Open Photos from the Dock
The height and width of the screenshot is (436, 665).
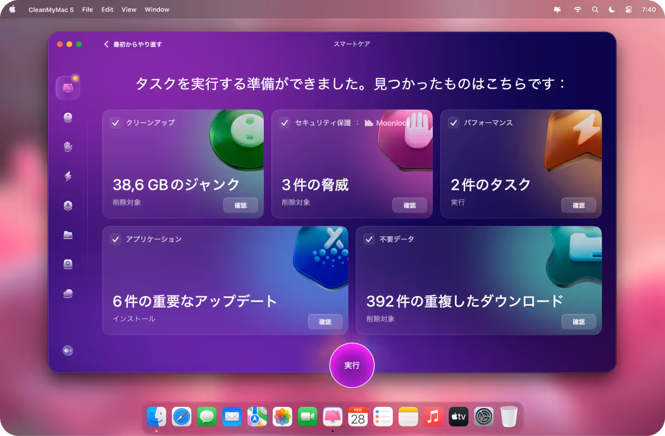[x=282, y=417]
